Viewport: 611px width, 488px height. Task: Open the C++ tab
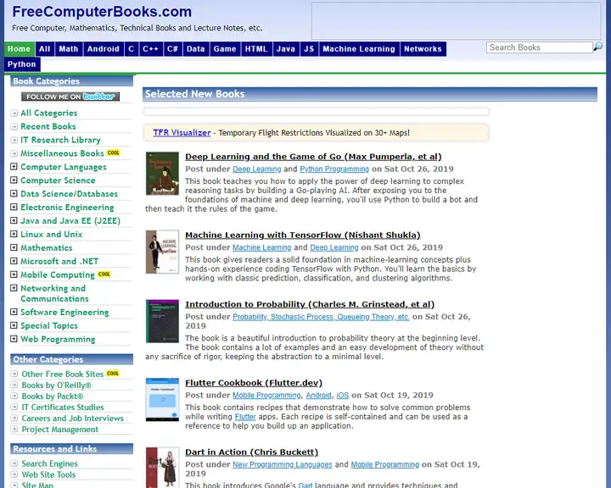[x=150, y=49]
